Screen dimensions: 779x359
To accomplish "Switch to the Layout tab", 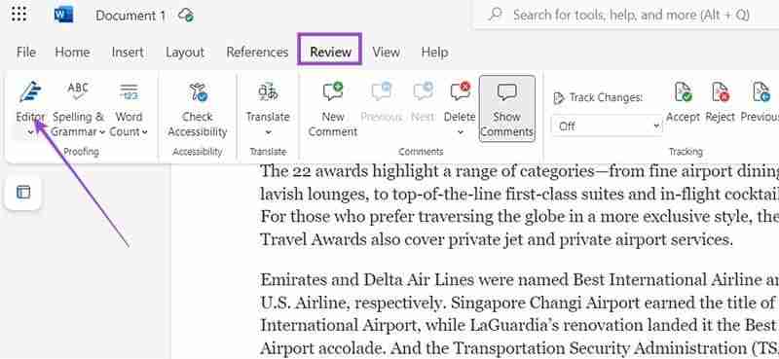I will (x=185, y=53).
